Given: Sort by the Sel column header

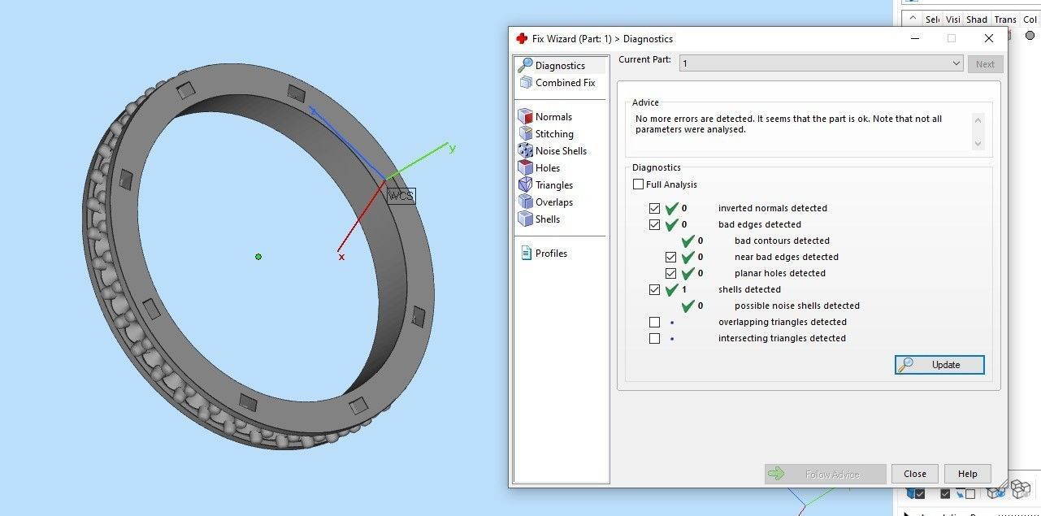Looking at the screenshot, I should [932, 19].
